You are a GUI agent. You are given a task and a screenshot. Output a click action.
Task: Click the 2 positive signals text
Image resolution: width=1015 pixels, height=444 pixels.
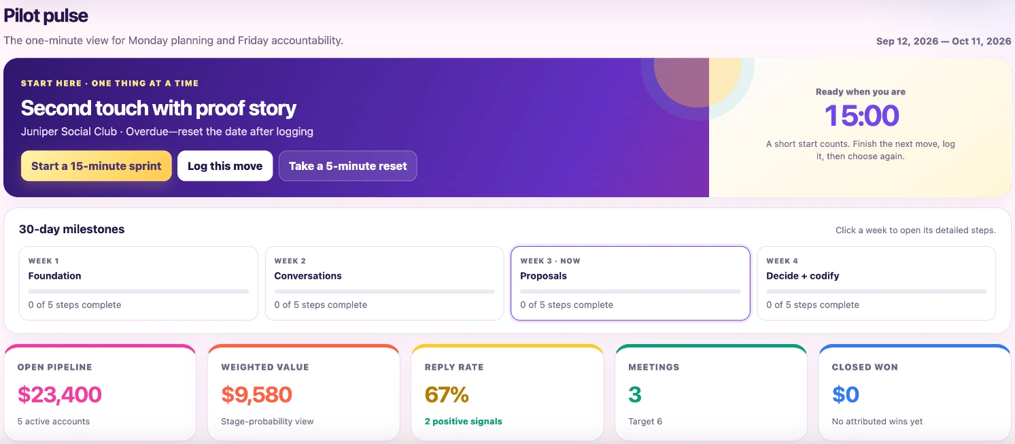point(464,422)
